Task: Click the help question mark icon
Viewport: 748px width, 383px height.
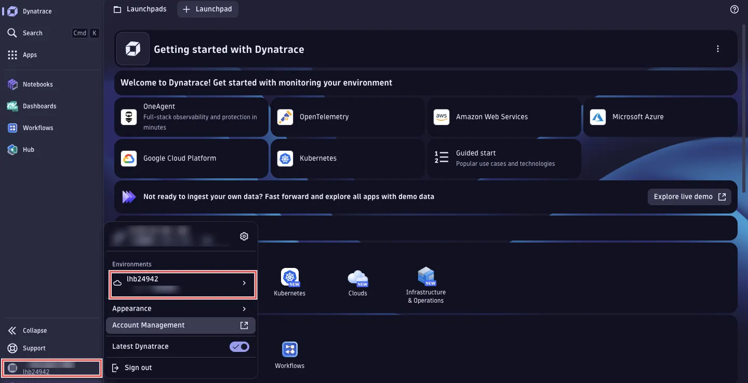Action: tap(734, 9)
